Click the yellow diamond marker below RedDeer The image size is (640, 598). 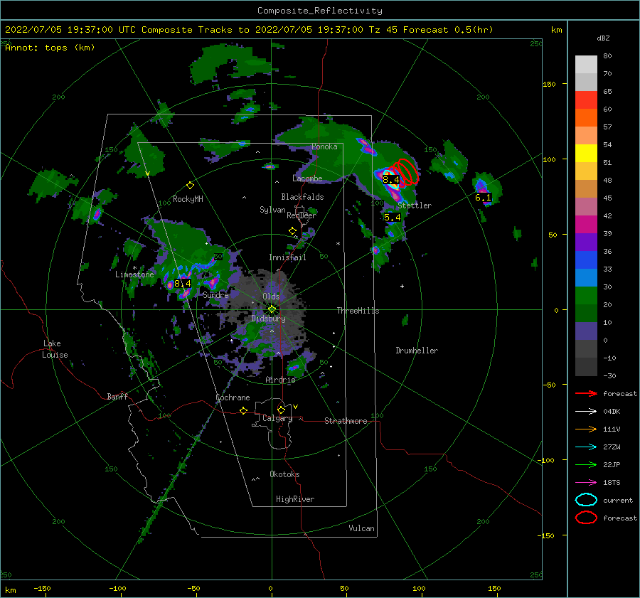(292, 231)
